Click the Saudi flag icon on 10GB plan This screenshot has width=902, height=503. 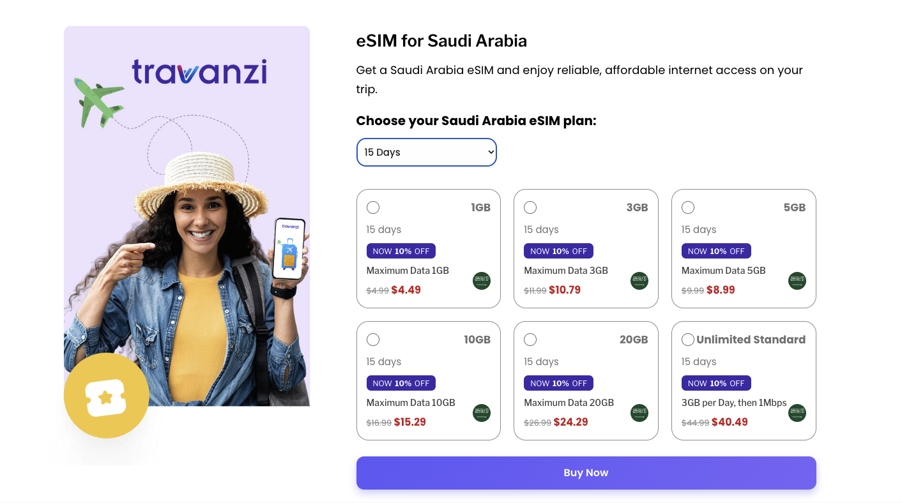click(x=482, y=413)
